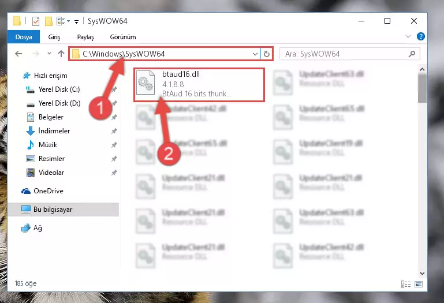Switch to the Giriş ribbon tab
The height and width of the screenshot is (303, 444).
(54, 37)
